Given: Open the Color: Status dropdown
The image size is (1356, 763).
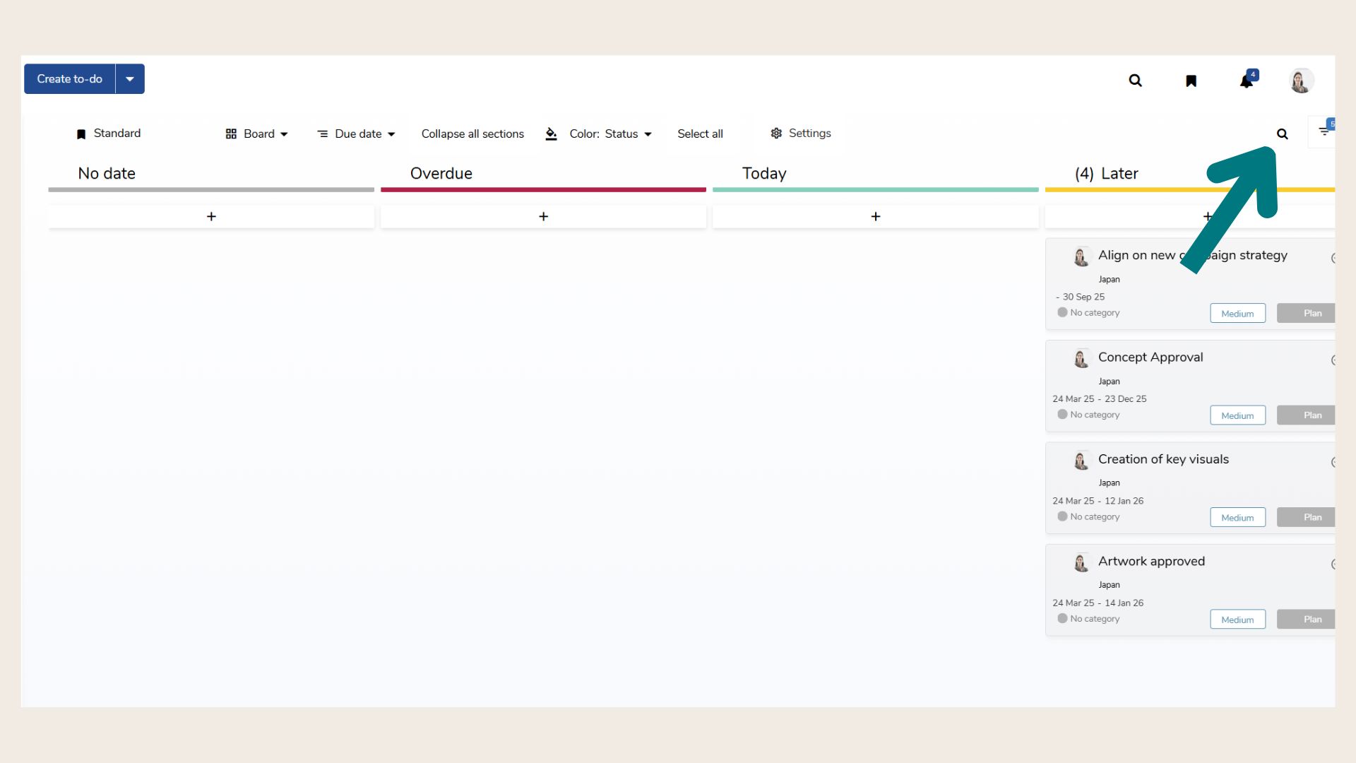Looking at the screenshot, I should [x=610, y=134].
